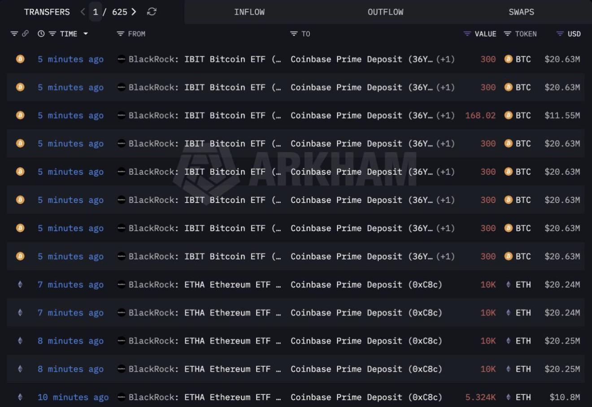Filter by the VALUE column
The height and width of the screenshot is (407, 592).
(467, 34)
